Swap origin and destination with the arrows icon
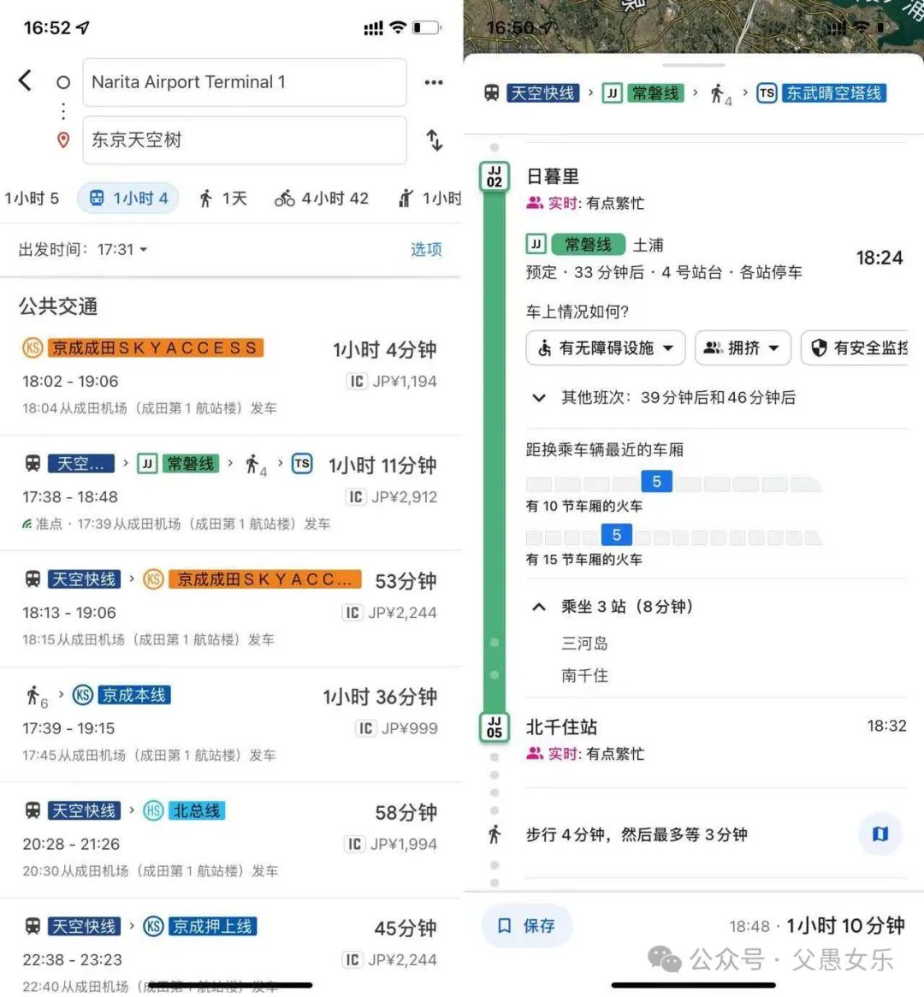 434,139
